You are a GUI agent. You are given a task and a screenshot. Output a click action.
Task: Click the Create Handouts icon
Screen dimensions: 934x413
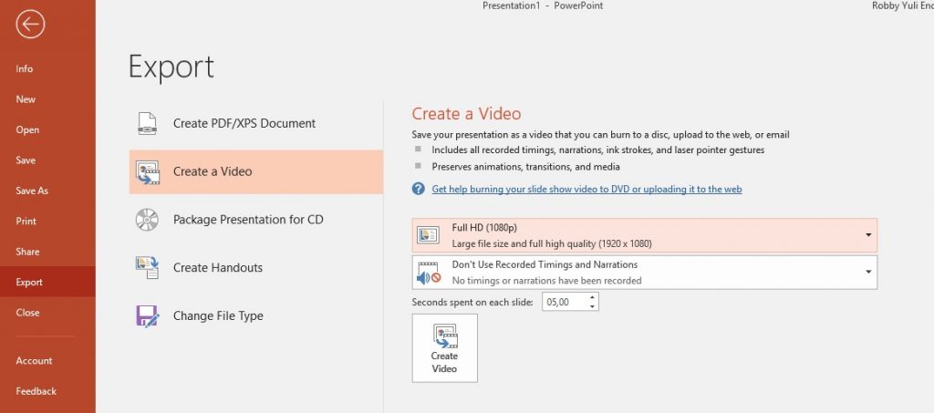click(147, 268)
